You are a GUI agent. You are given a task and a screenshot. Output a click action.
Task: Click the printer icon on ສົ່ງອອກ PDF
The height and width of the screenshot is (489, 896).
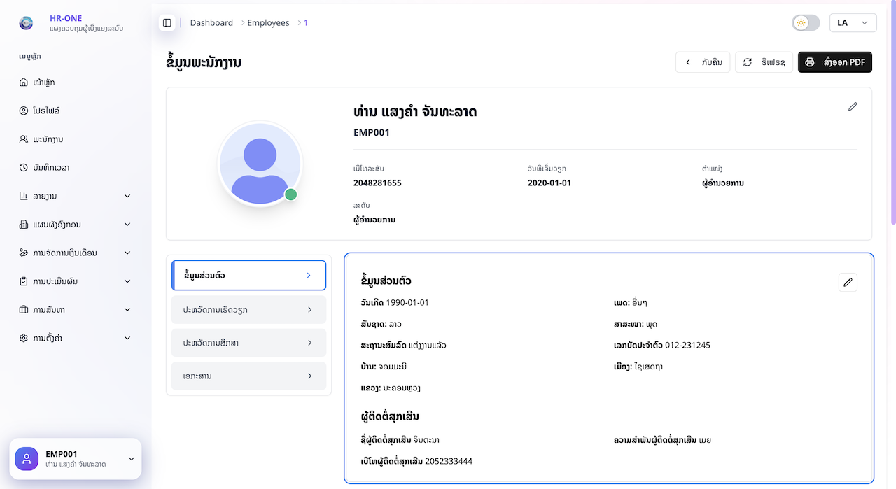point(810,62)
